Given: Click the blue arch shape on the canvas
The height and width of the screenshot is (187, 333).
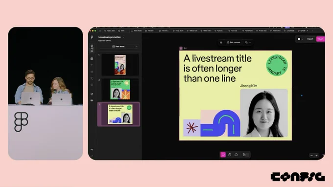Looking at the screenshot, I should [x=221, y=123].
